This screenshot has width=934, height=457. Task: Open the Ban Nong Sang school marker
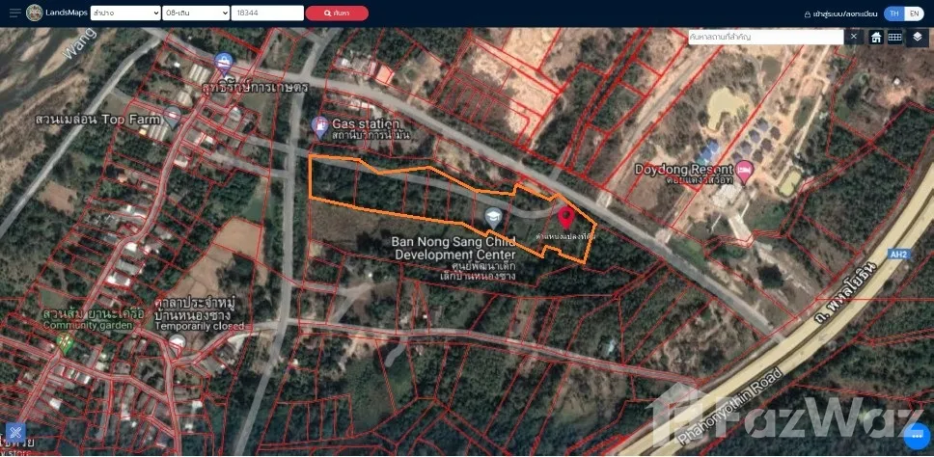click(493, 216)
